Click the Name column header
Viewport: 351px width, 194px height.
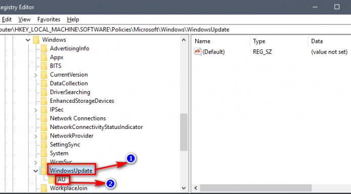[x=221, y=41]
